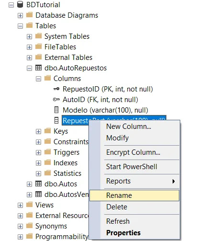Expand the dbo.Autos table node
This screenshot has height=241, width=197.
(29, 184)
